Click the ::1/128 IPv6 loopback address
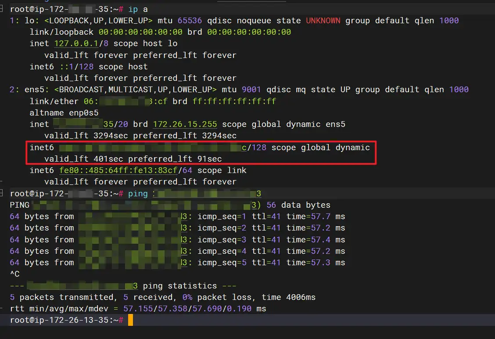 76,67
